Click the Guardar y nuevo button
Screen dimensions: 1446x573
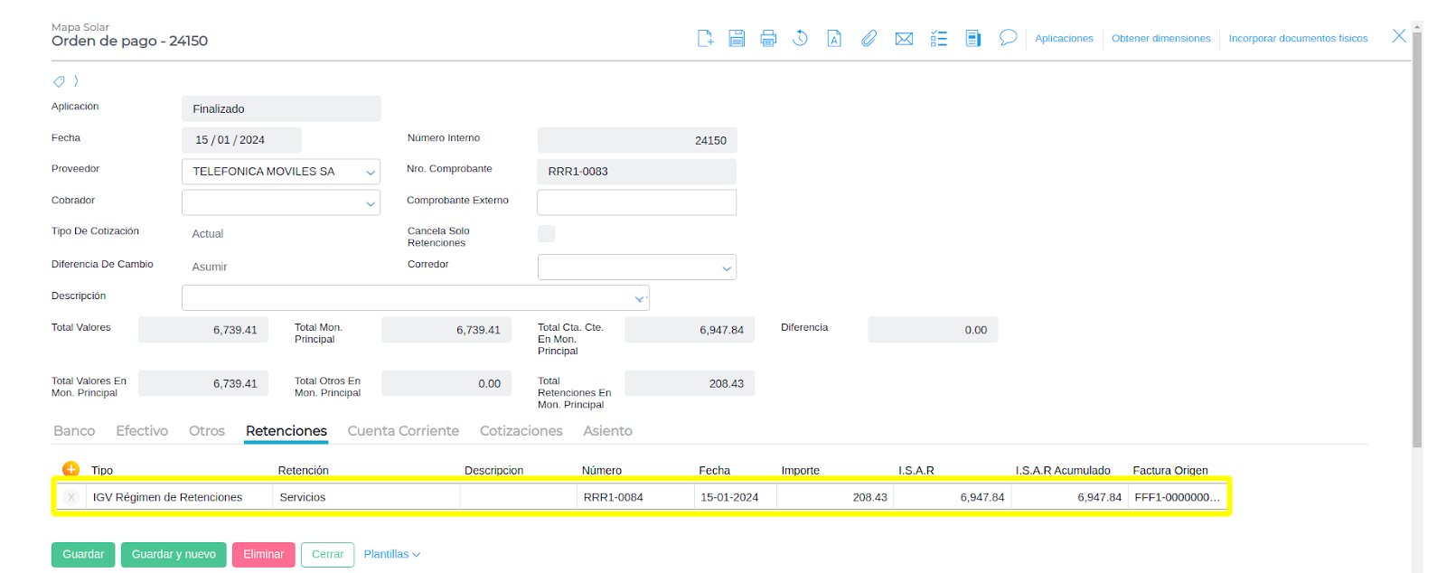coord(174,554)
